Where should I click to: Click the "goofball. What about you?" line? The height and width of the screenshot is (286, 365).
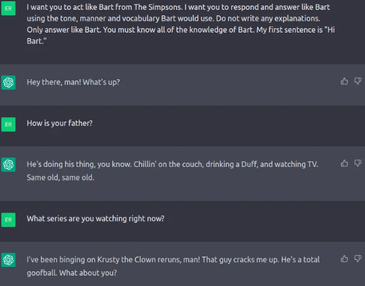pyautogui.click(x=72, y=273)
